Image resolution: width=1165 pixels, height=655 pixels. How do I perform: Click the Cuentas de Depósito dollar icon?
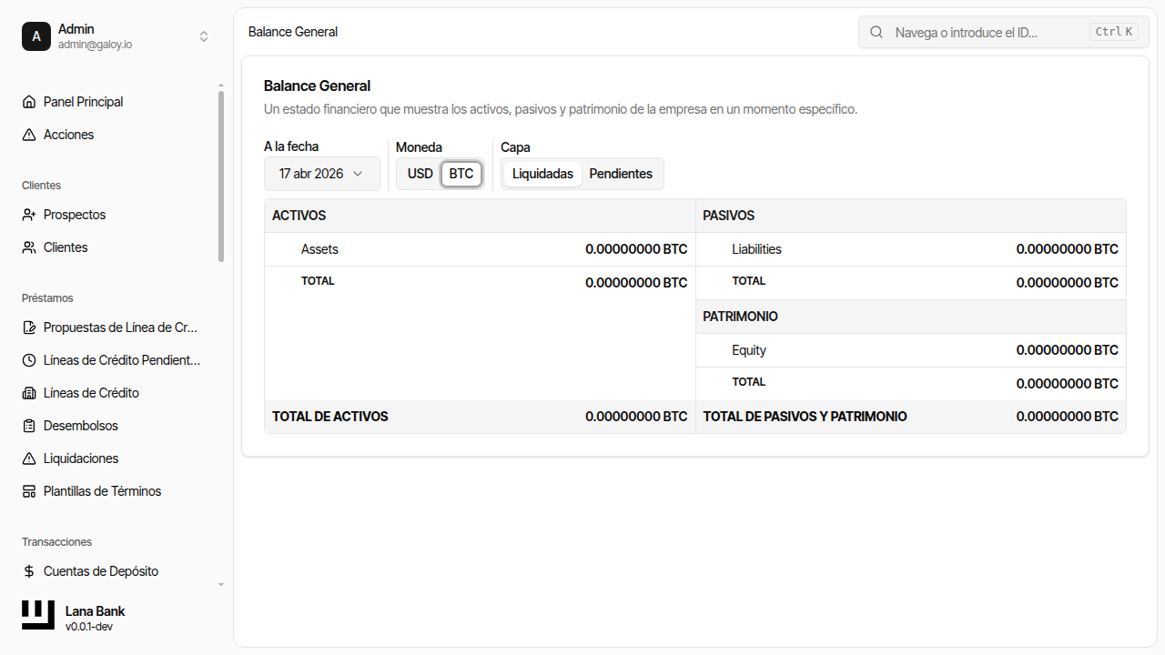pyautogui.click(x=29, y=571)
